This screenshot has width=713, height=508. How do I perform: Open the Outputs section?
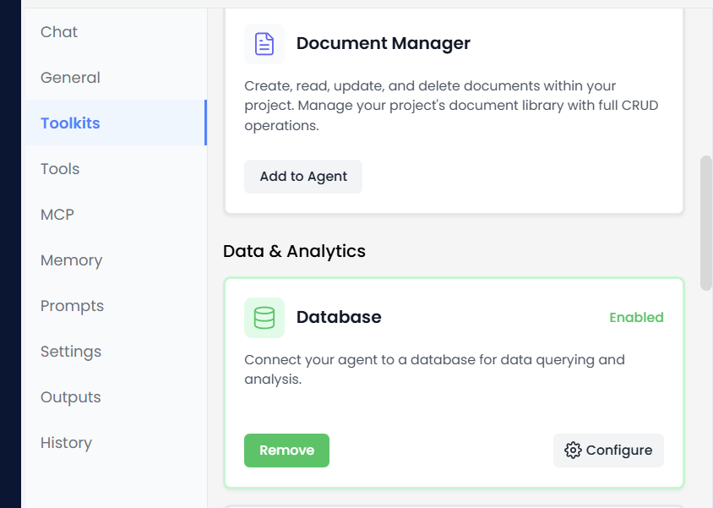[70, 396]
